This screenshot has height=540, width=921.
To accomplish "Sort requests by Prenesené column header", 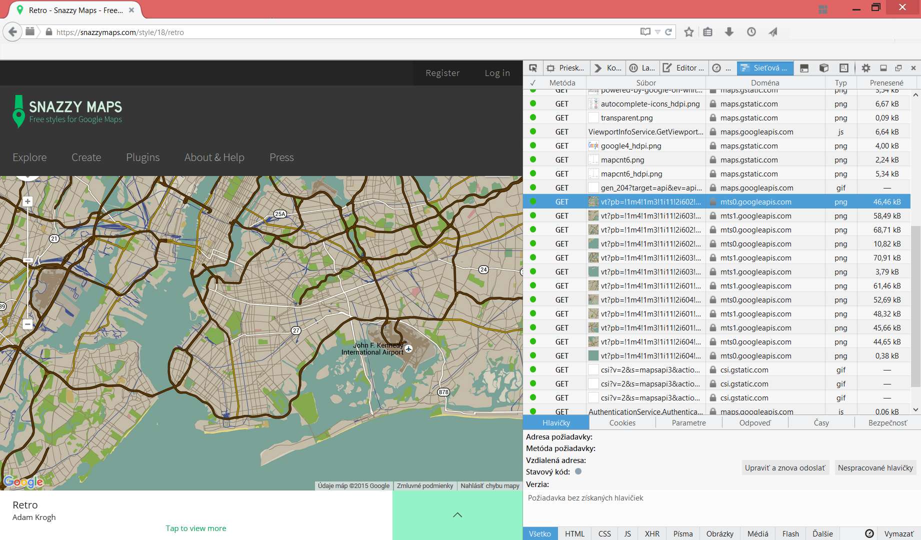I will 886,82.
